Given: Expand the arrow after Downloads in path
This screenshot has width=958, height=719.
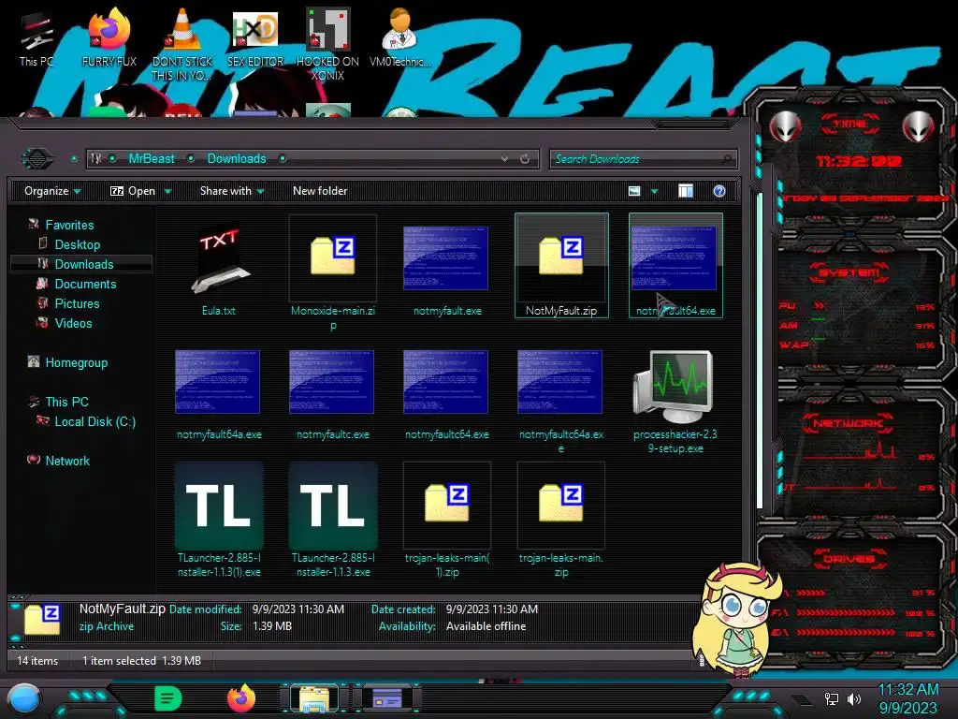Looking at the screenshot, I should [x=283, y=158].
